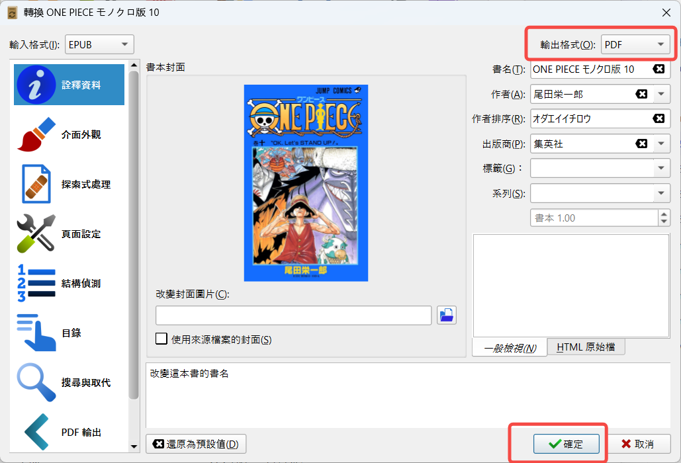The image size is (681, 463).
Task: Open the 探索式處理 heuristic processing section
Action: (x=69, y=184)
